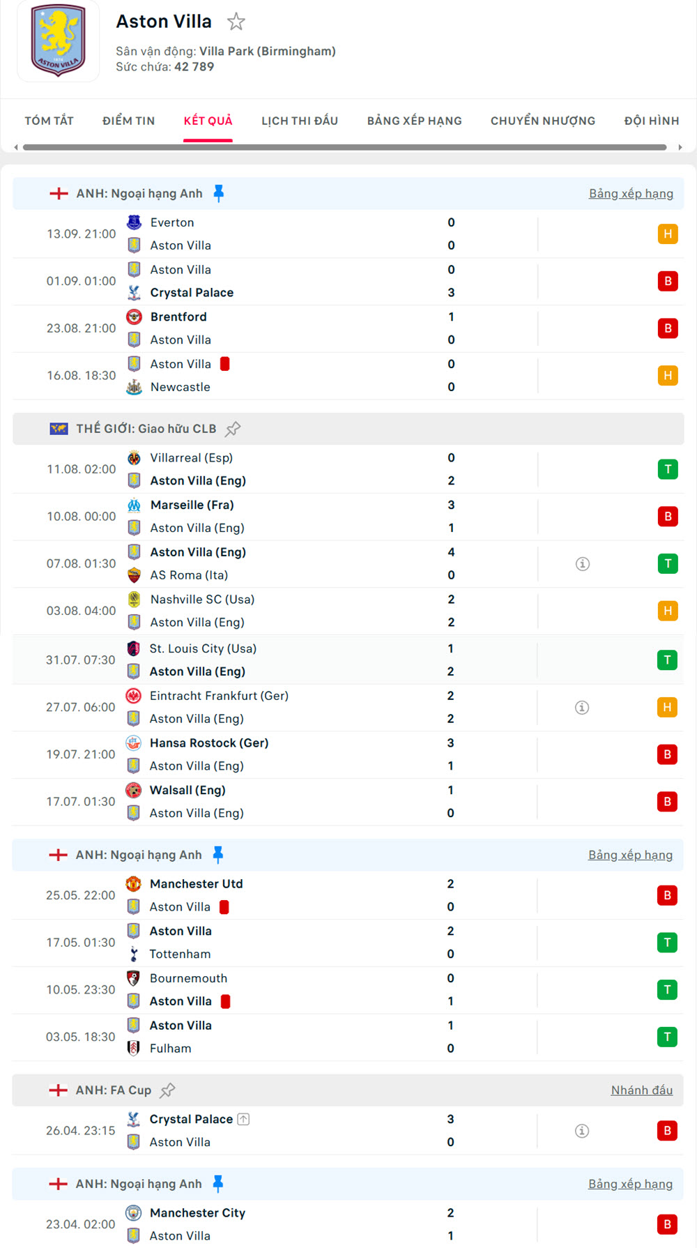Click the red B badge for Brentford match
The height and width of the screenshot is (1248, 697).
pyautogui.click(x=667, y=328)
